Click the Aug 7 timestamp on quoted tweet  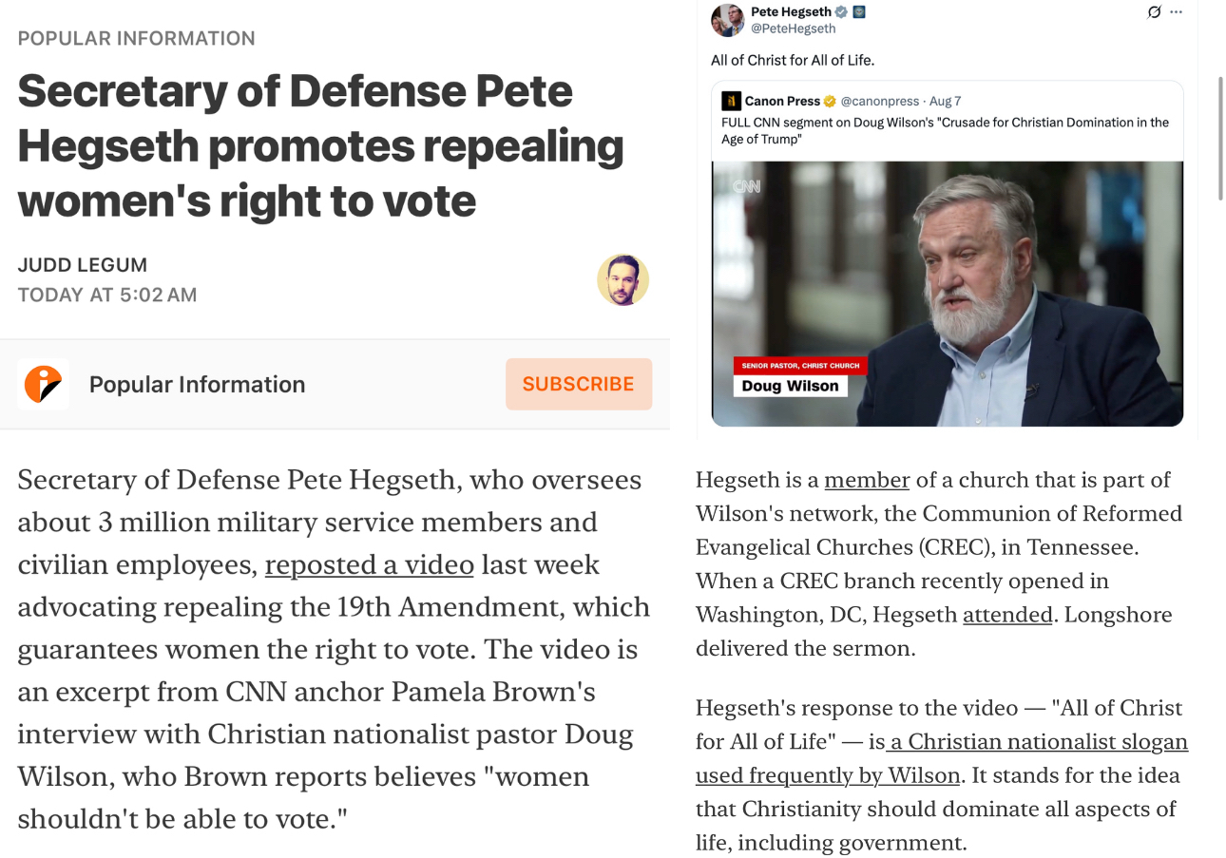(x=945, y=101)
